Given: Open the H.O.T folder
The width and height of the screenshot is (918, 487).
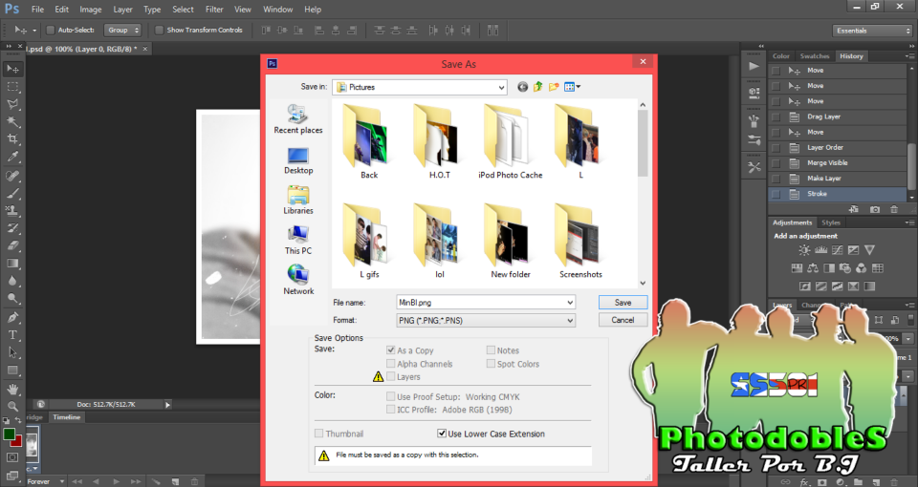Looking at the screenshot, I should coord(439,142).
